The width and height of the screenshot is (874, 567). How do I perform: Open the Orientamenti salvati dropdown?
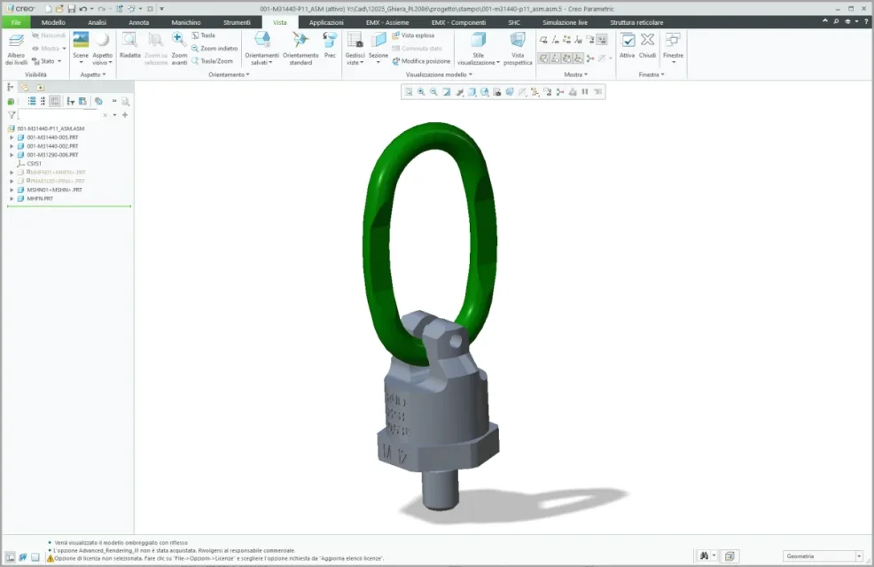262,46
